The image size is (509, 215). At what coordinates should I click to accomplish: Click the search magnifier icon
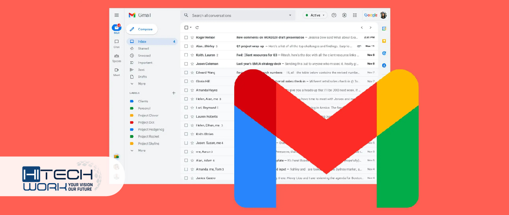(x=186, y=15)
